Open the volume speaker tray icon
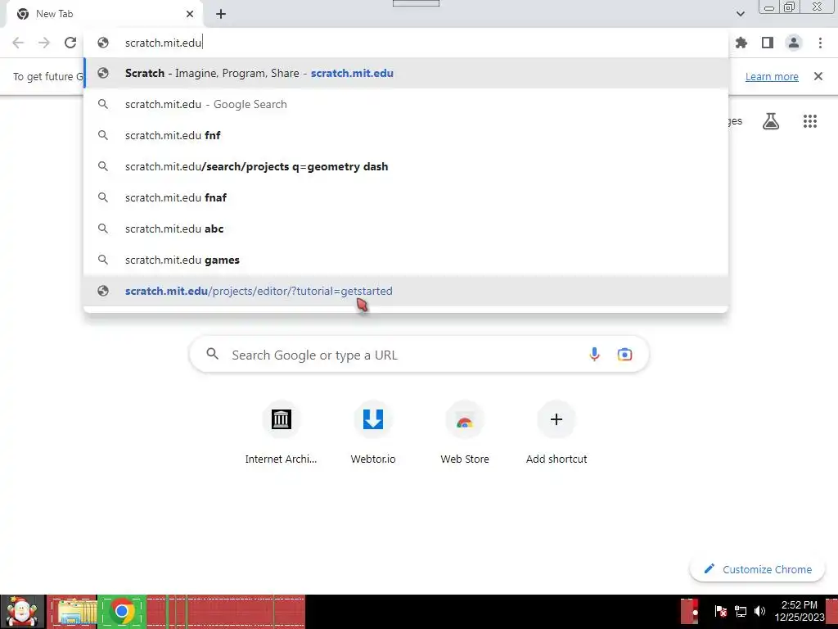Image resolution: width=838 pixels, height=629 pixels. pyautogui.click(x=759, y=611)
